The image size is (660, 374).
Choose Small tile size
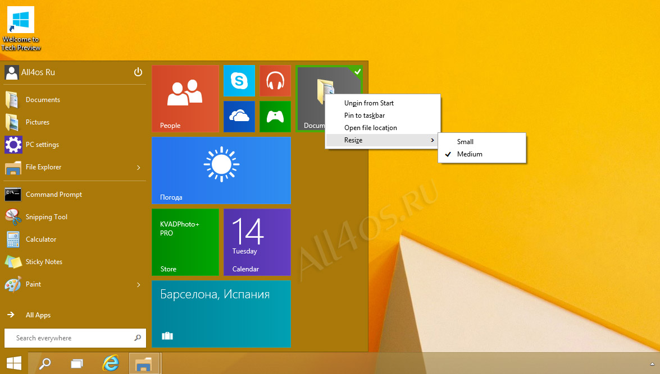[x=482, y=142]
